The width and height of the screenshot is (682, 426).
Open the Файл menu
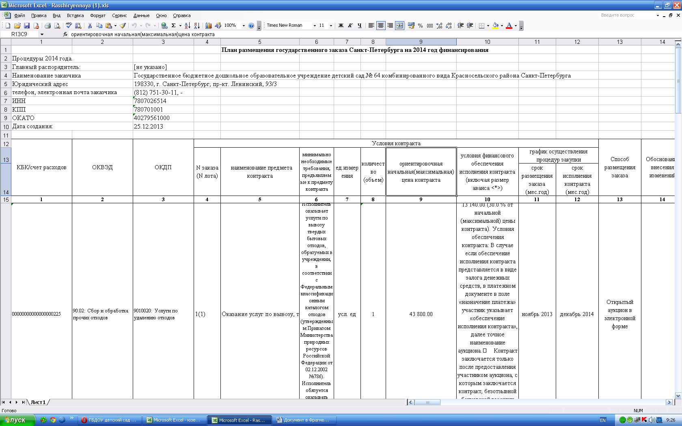(19, 15)
